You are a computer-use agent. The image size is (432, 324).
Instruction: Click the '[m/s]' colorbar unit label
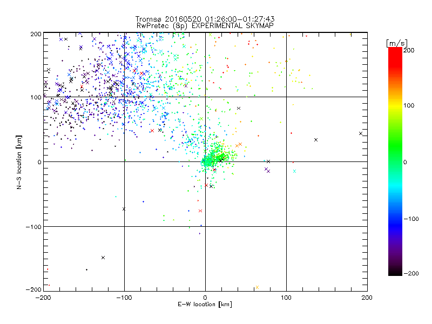click(397, 43)
